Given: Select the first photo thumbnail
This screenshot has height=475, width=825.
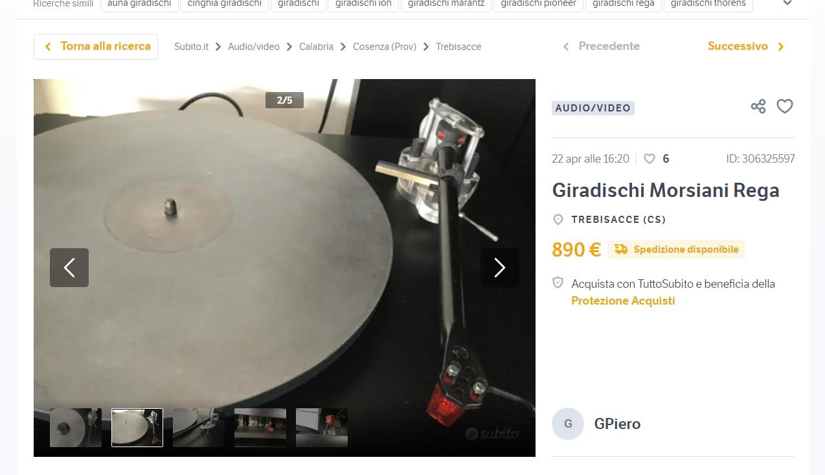Looking at the screenshot, I should (x=76, y=428).
